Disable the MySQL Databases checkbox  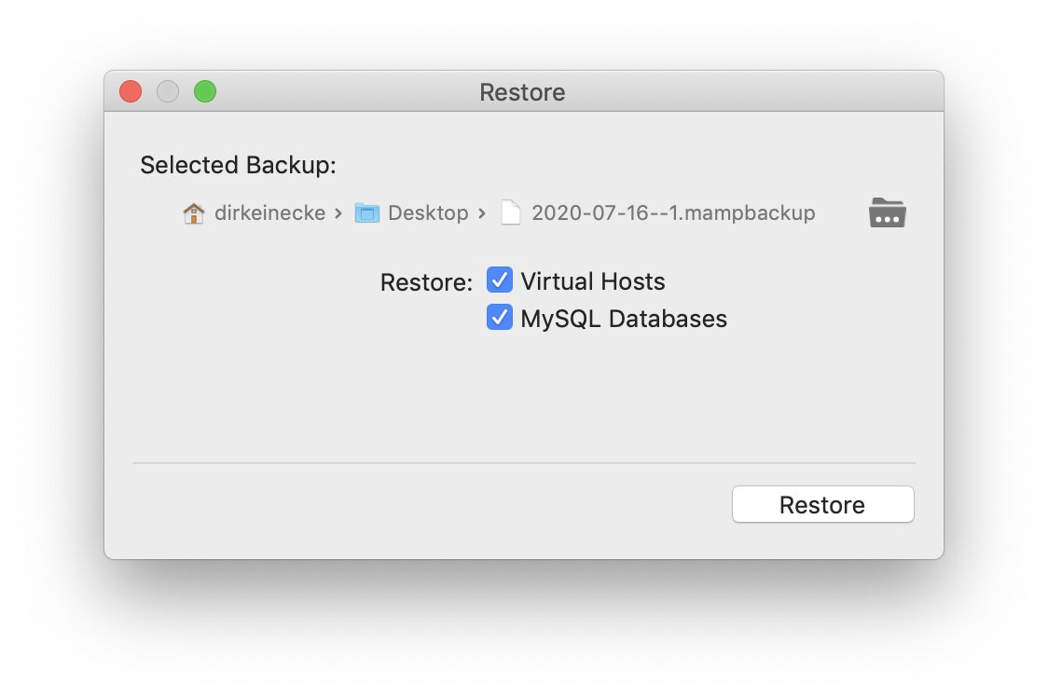click(500, 317)
